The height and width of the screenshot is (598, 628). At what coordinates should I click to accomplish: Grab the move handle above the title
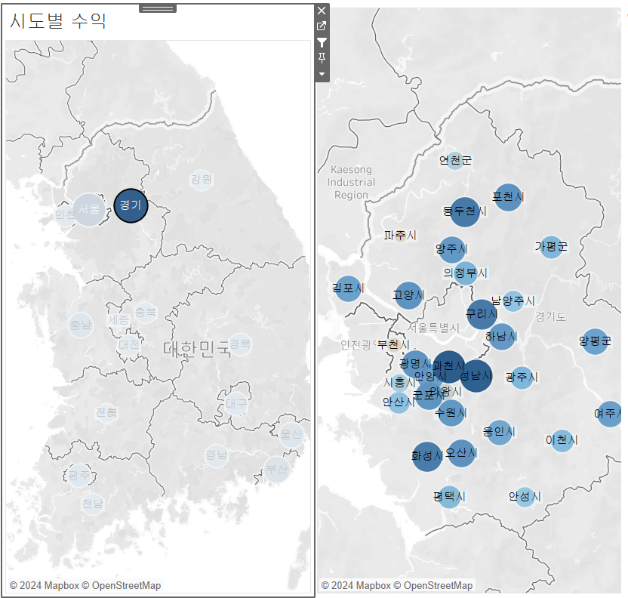pyautogui.click(x=158, y=8)
